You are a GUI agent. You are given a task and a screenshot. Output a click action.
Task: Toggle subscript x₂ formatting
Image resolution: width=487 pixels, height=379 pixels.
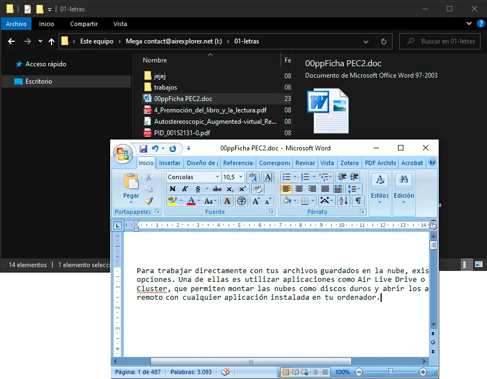(x=230, y=189)
